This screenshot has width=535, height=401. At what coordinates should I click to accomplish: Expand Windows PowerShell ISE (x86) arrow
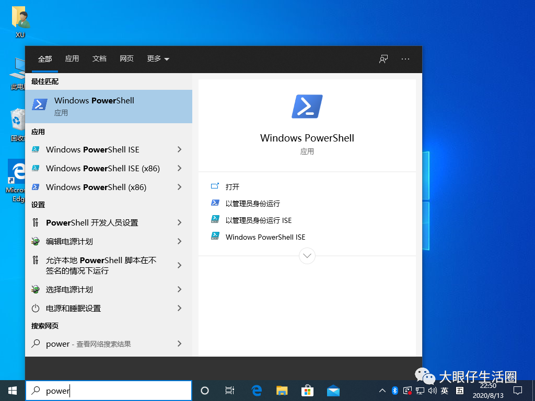pyautogui.click(x=180, y=168)
